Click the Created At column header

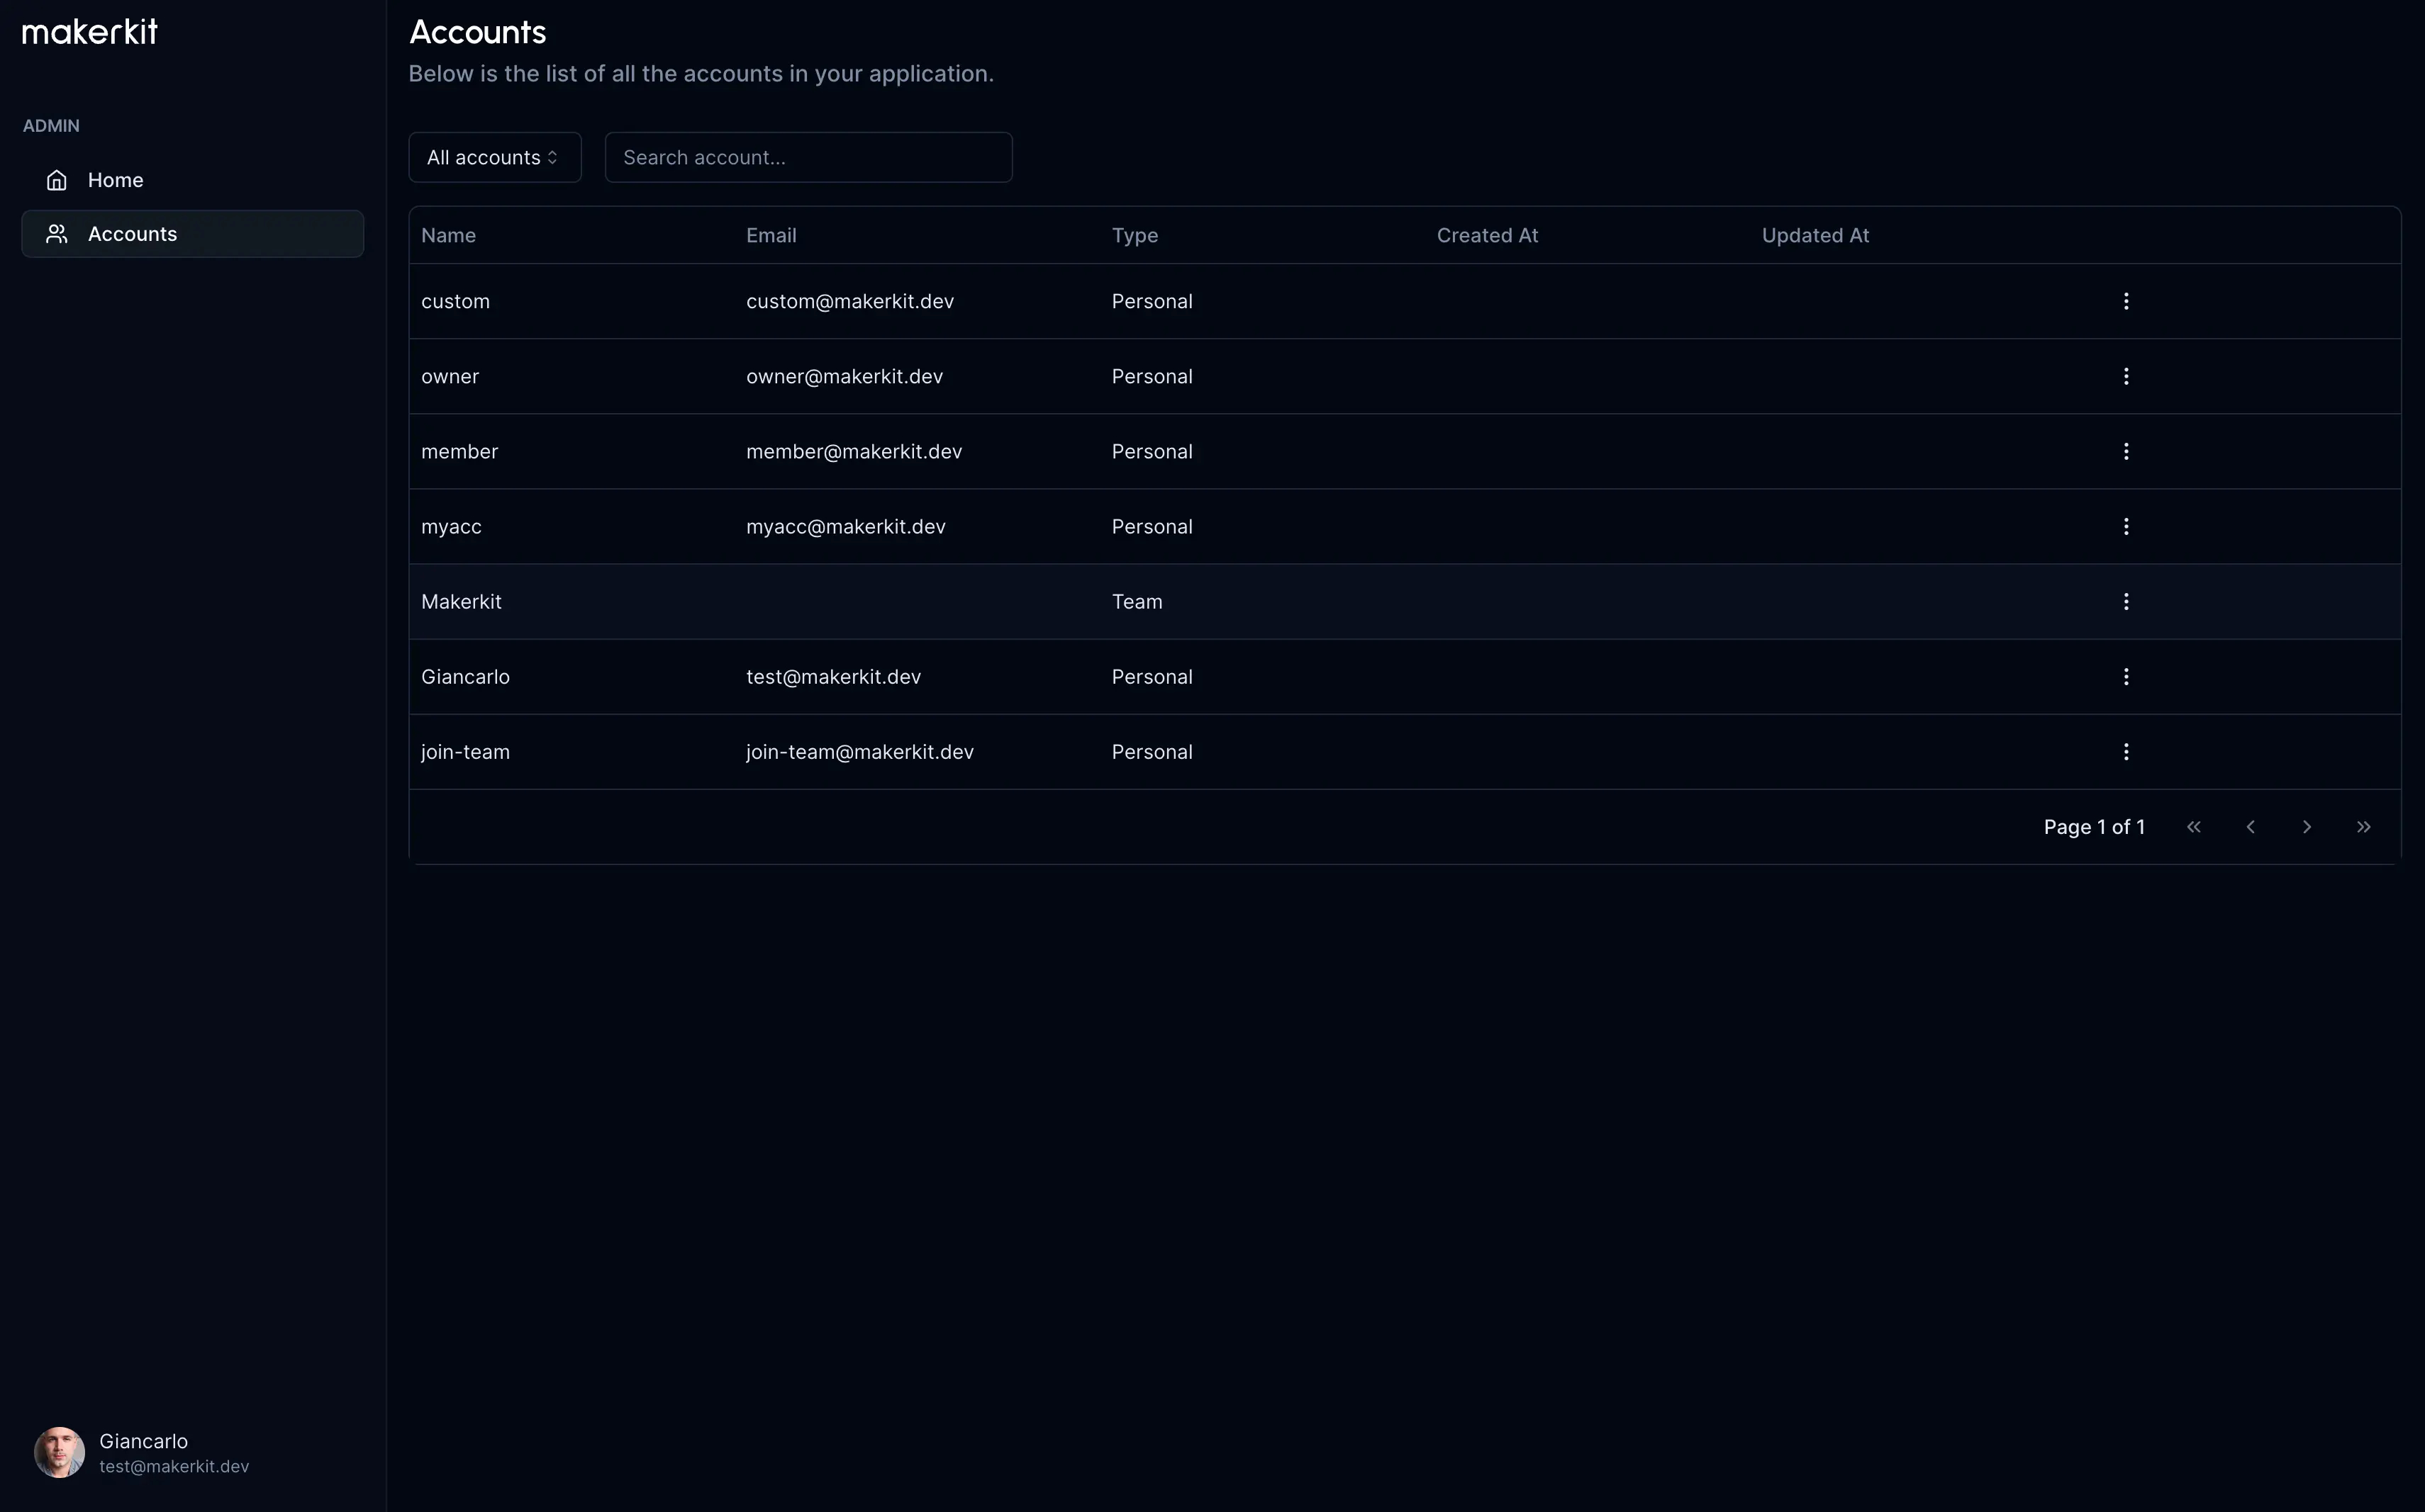[x=1486, y=236]
